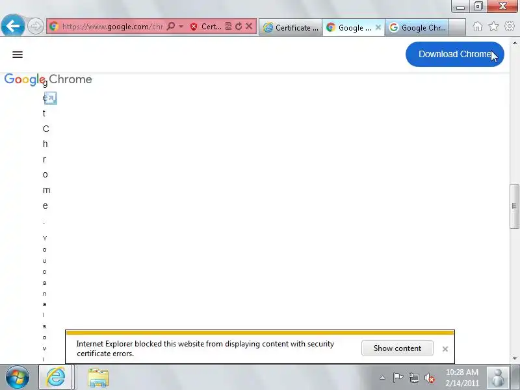
Task: Open Action Center flag icon
Action: 398,378
